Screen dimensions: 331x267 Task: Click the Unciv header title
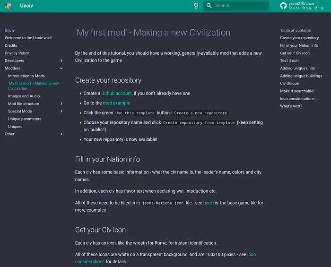coord(26,6)
